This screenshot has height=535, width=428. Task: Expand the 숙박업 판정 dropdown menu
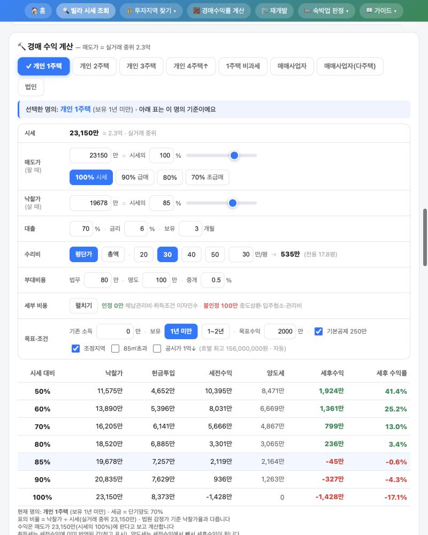[326, 11]
